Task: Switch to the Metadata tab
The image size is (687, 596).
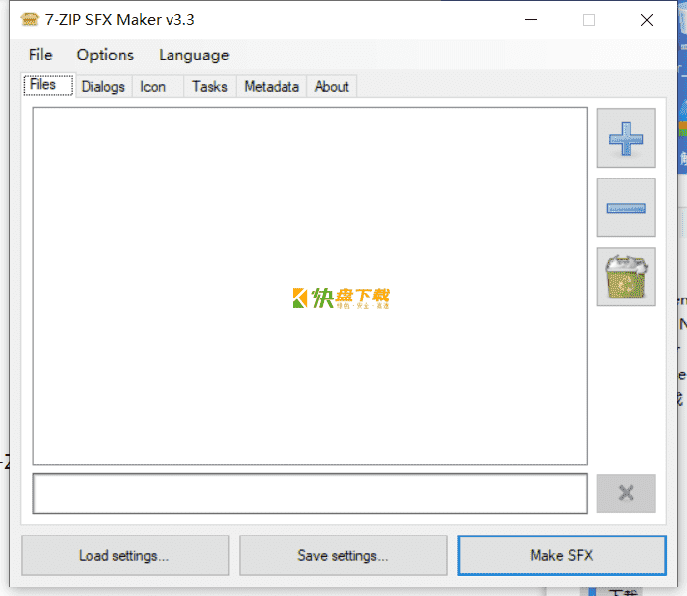Action: coord(272,86)
